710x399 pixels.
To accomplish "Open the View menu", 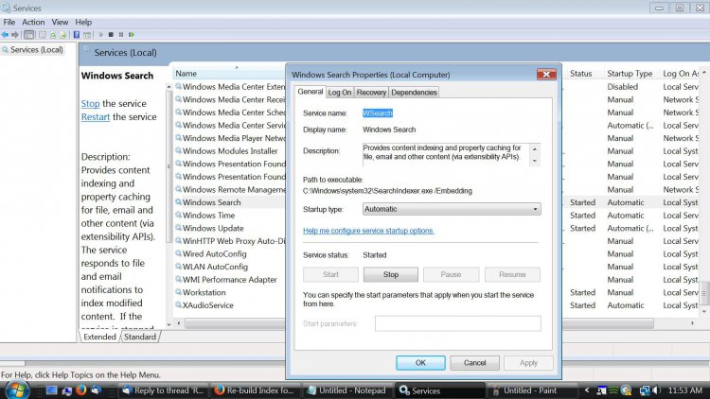I will (x=60, y=22).
